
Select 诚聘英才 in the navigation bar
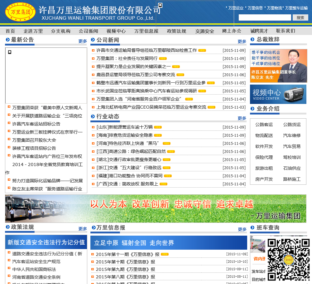pyautogui.click(x=259, y=31)
